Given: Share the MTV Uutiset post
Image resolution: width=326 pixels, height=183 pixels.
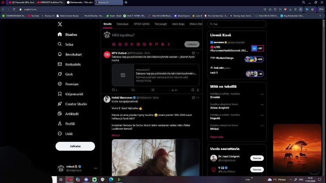Looking at the screenshot, I should point(198,90).
